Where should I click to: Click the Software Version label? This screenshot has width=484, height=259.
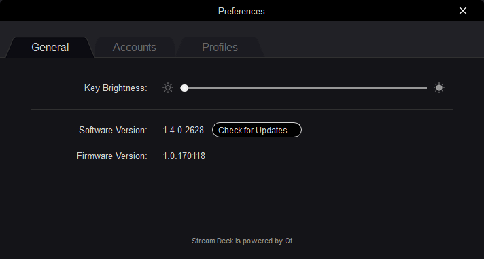113,130
